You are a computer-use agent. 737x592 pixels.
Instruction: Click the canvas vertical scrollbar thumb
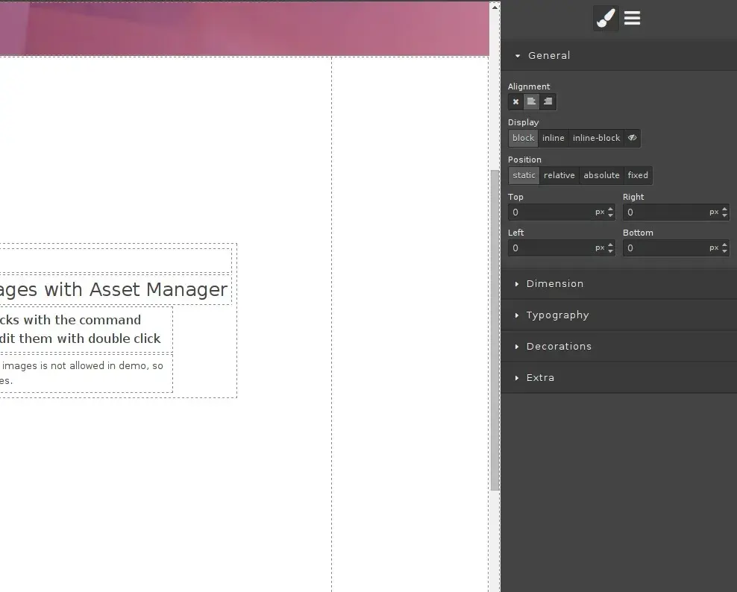coord(495,330)
